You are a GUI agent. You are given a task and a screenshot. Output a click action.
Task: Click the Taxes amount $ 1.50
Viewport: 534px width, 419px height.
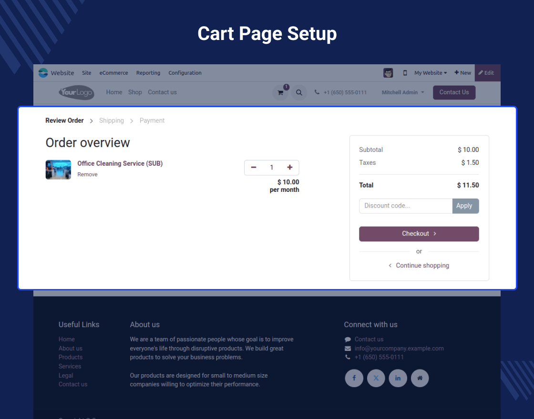click(470, 162)
